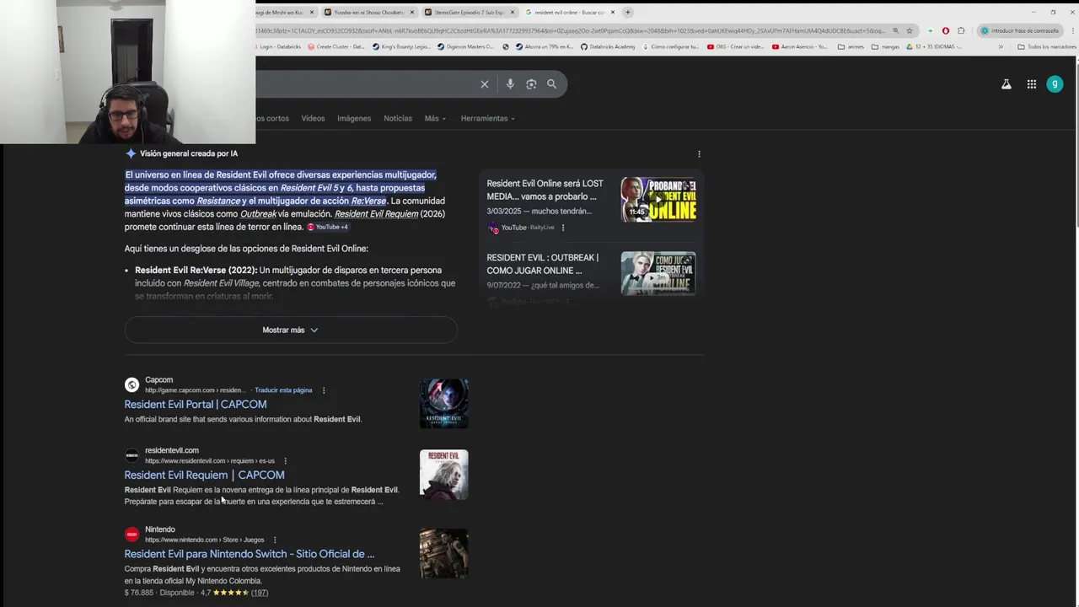Click the Como Jugar Resident Evil thumbnail
This screenshot has height=607, width=1079.
658,274
